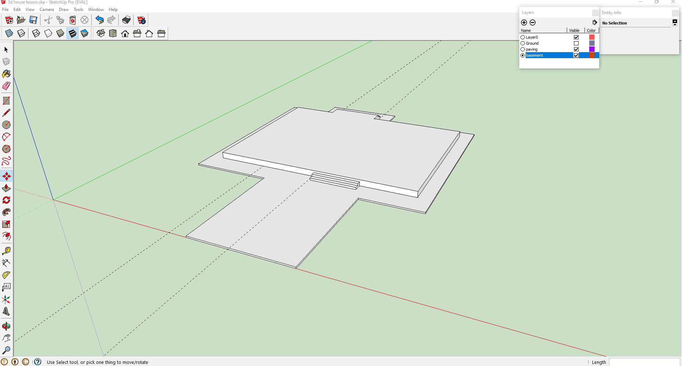Open the Layers details flyout arrow
Viewport: 682px width, 366px height.
[x=595, y=22]
